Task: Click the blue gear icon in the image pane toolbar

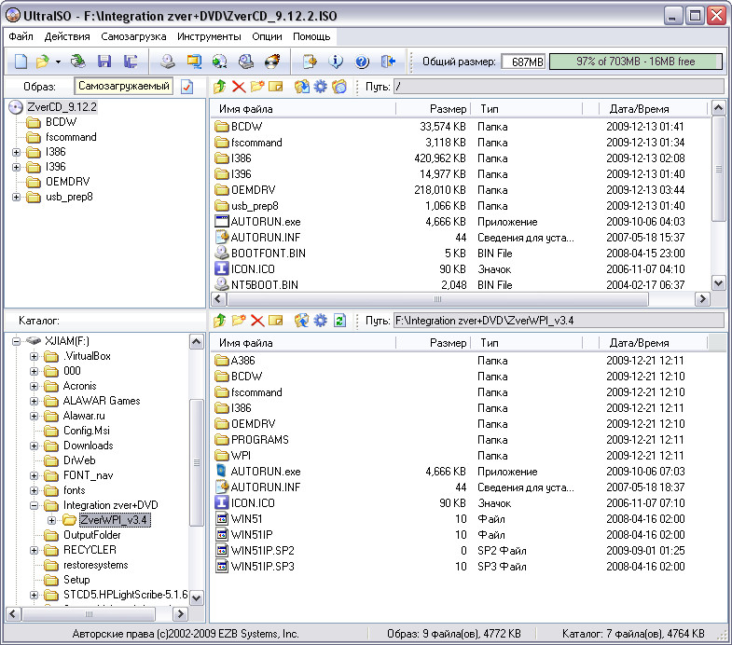Action: click(320, 87)
